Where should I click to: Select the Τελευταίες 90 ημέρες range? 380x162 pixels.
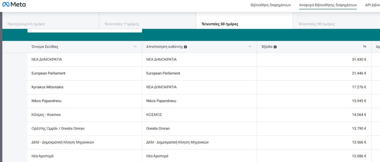pyautogui.click(x=336, y=21)
